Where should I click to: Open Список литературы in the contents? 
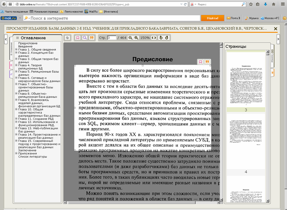(x=33, y=157)
